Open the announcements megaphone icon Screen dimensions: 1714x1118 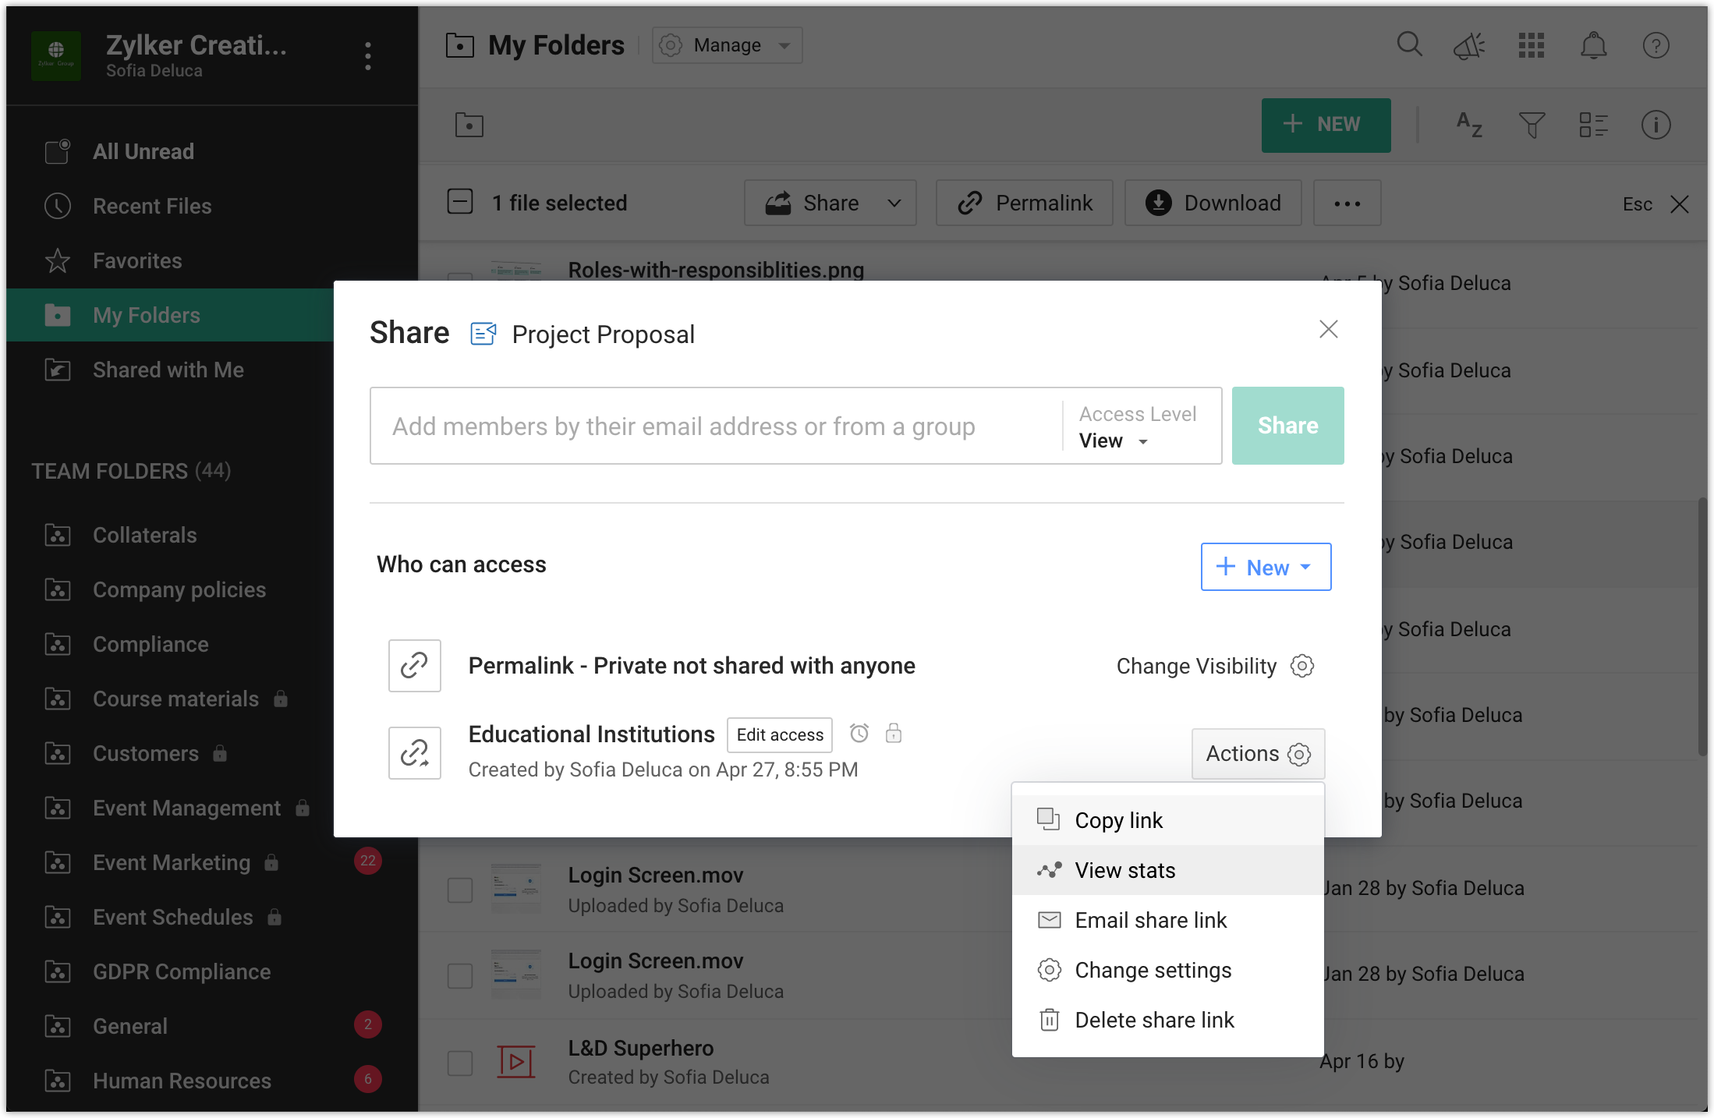coord(1469,46)
